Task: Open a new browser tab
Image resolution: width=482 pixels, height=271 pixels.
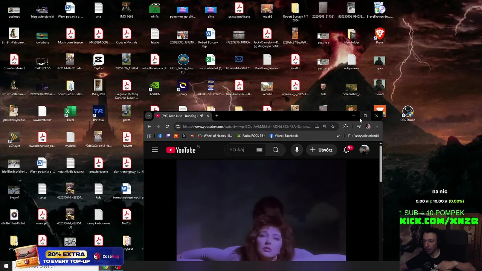Action: [x=217, y=116]
